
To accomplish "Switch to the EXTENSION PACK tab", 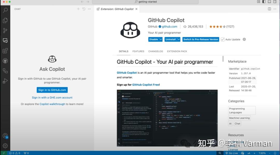I will pos(177,51).
